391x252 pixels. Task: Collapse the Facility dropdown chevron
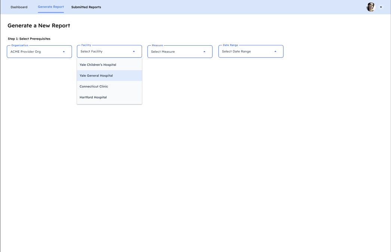[x=134, y=51]
